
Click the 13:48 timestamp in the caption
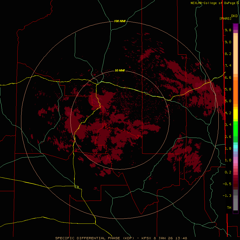(181, 238)
